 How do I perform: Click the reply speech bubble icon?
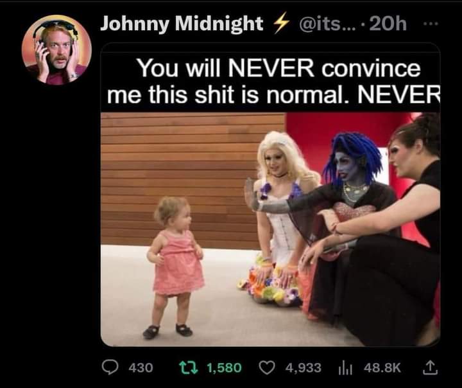110,367
